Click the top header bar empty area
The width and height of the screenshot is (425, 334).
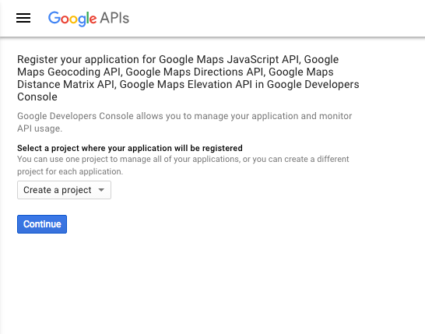pyautogui.click(x=271, y=18)
